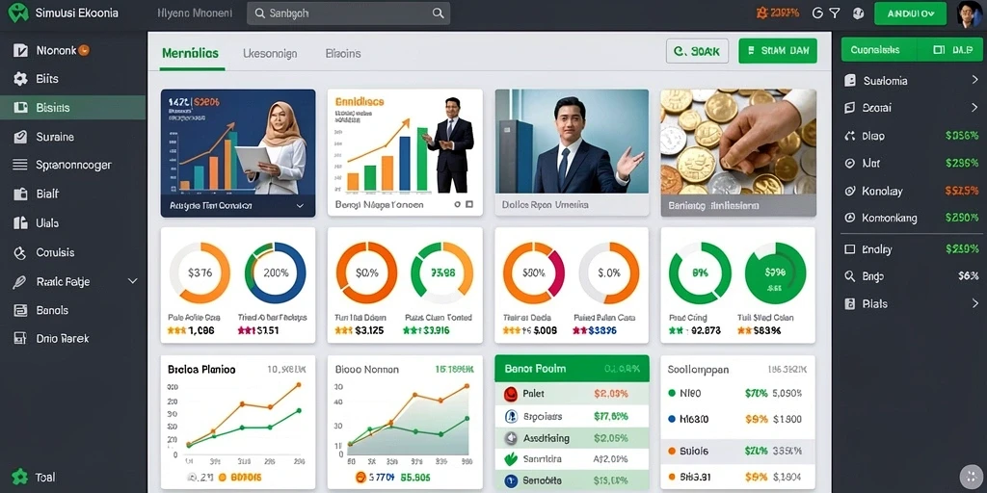Screen dimensions: 987x493
Task: Click the Cuonalskis green tab
Action: [878, 50]
